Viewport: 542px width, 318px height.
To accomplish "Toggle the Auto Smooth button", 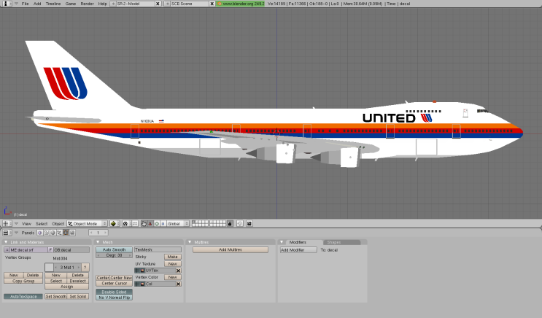I will tap(114, 249).
